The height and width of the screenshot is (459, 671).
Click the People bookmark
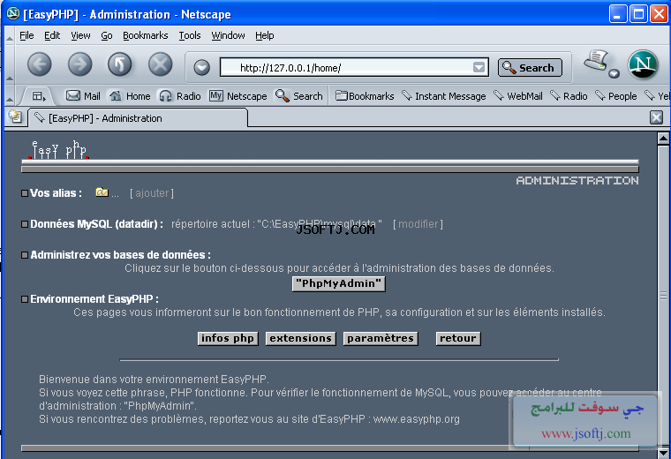click(x=615, y=96)
